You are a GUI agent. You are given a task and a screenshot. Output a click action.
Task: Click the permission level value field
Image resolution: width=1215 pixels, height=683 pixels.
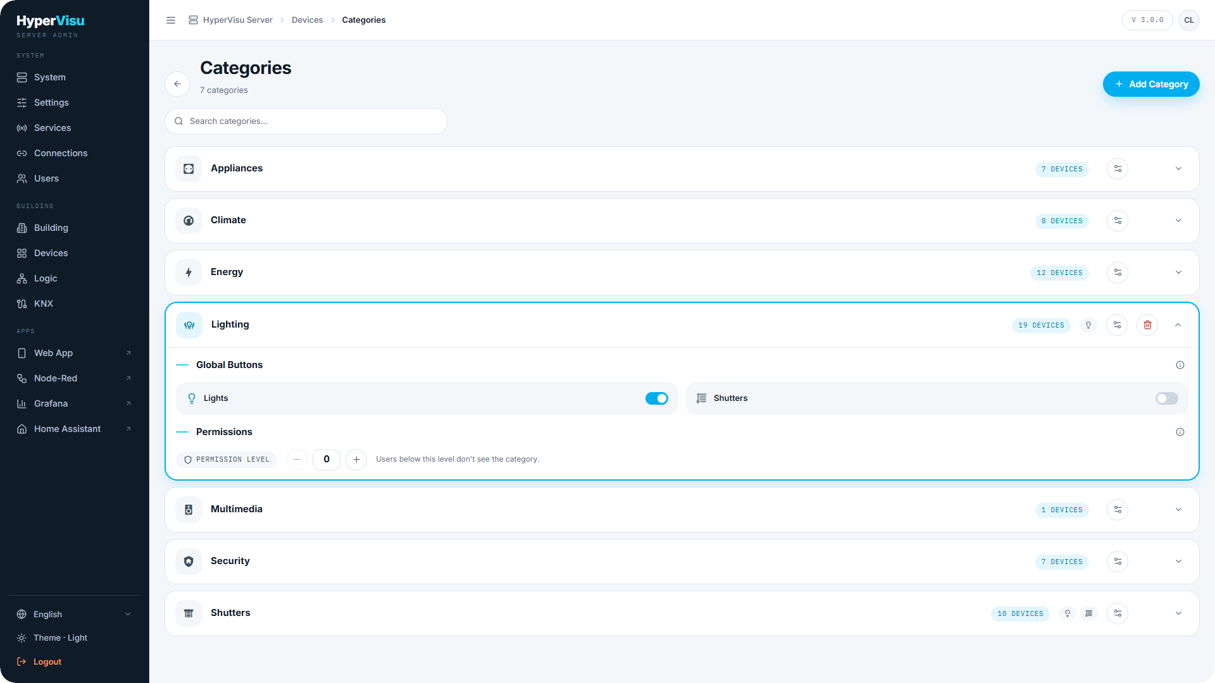(x=327, y=459)
